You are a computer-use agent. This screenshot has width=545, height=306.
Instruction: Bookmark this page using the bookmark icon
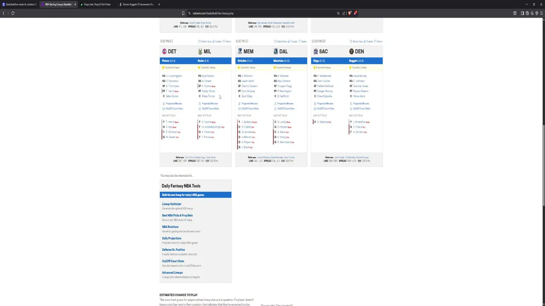(183, 13)
